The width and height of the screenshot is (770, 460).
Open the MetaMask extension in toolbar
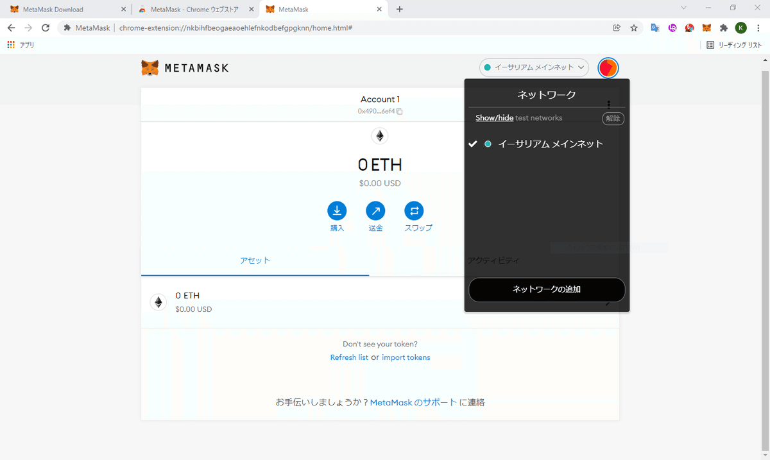pos(706,28)
